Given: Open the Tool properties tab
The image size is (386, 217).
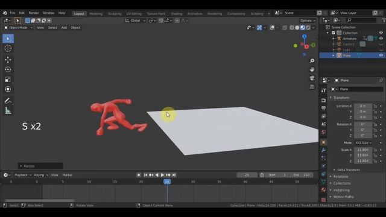Looking at the screenshot, I should tap(323, 90).
